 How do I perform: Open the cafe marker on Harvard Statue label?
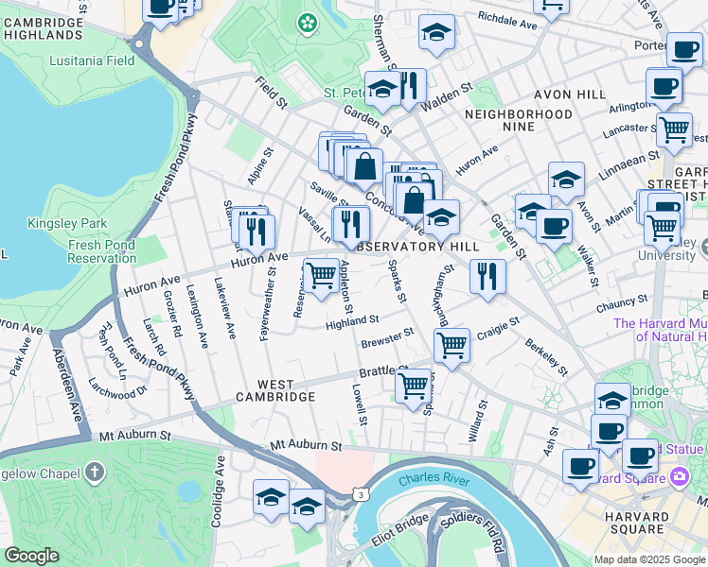[x=640, y=456]
